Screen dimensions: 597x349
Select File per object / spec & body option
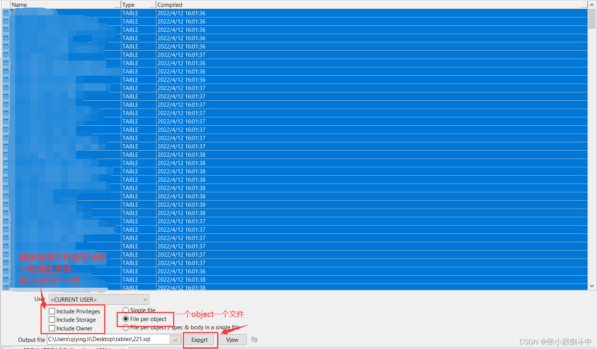126,327
